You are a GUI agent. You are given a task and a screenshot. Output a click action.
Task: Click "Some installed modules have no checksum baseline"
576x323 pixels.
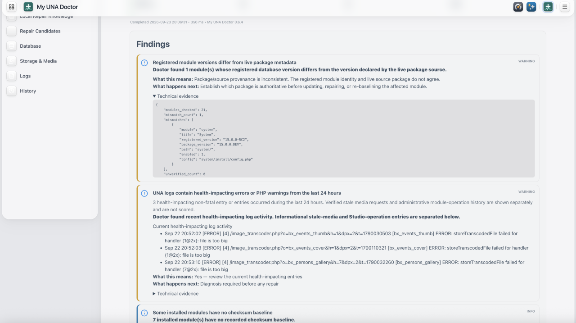pos(212,312)
